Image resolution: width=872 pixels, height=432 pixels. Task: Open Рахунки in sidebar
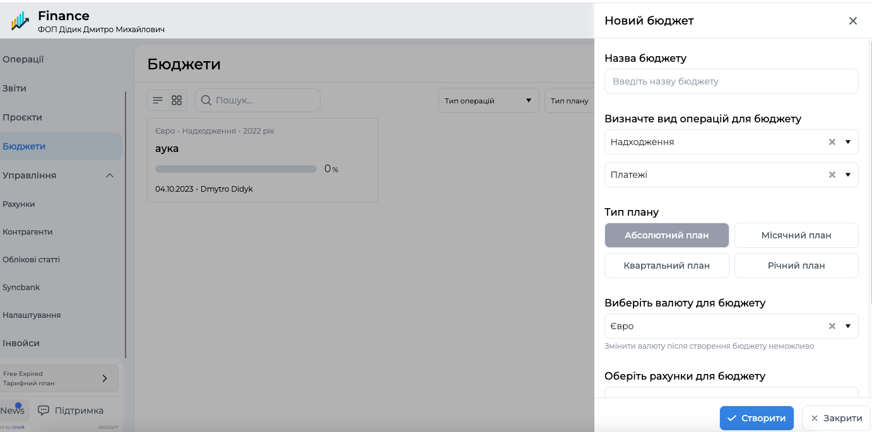(x=19, y=204)
